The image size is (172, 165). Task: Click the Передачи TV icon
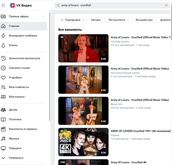[3, 148]
